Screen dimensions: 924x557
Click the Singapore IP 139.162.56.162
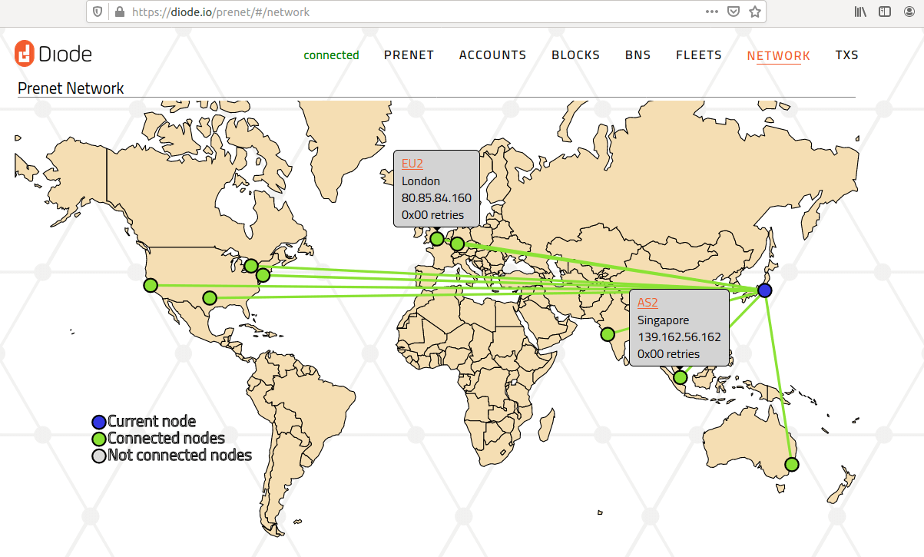point(679,337)
